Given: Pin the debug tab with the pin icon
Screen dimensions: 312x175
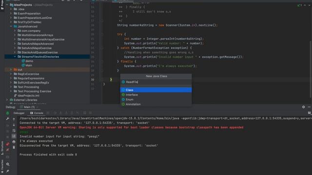Looking at the screenshot, I should coord(8,171).
